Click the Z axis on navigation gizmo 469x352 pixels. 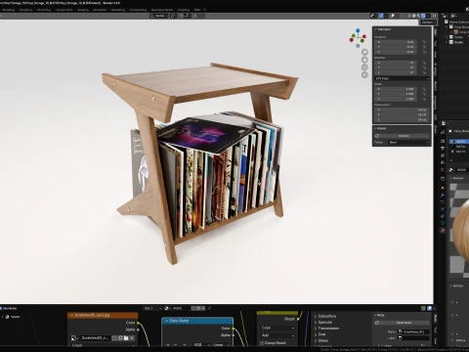pos(358,30)
